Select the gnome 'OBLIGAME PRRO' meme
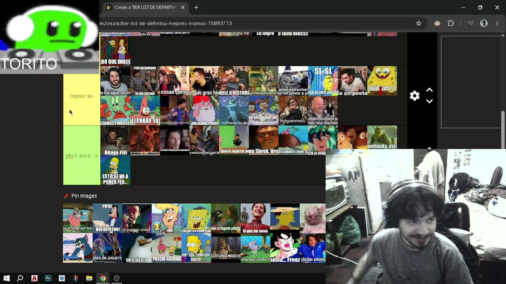Image resolution: width=506 pixels, height=284 pixels. [204, 111]
